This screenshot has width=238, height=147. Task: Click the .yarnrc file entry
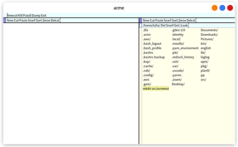pos(177,75)
